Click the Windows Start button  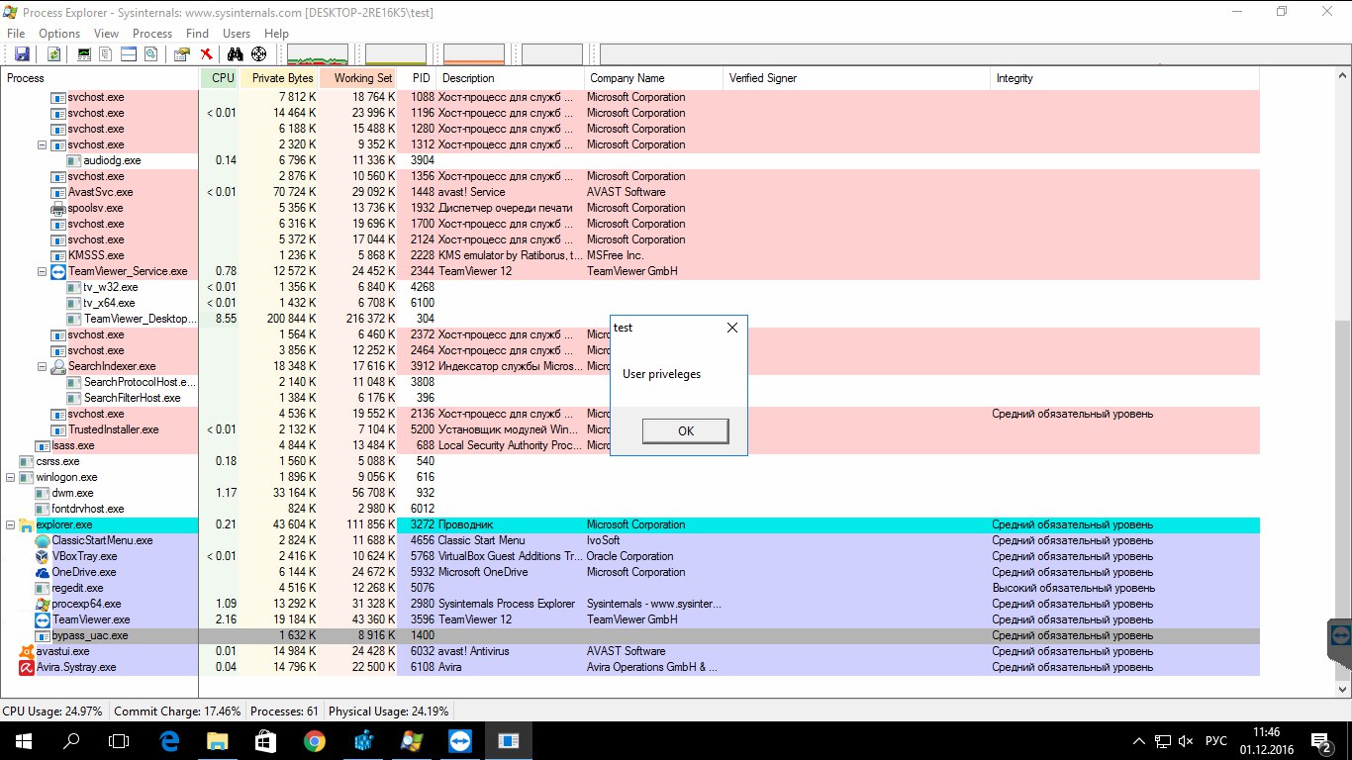pos(23,740)
